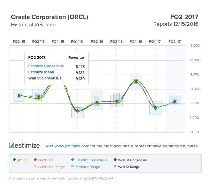208x188 pixels.
Task: Click the FQ1 '17 actual green data point
Action: (x=155, y=109)
